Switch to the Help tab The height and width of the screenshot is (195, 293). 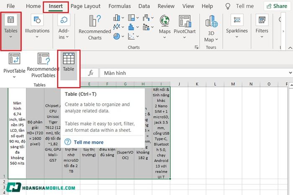coord(207,6)
